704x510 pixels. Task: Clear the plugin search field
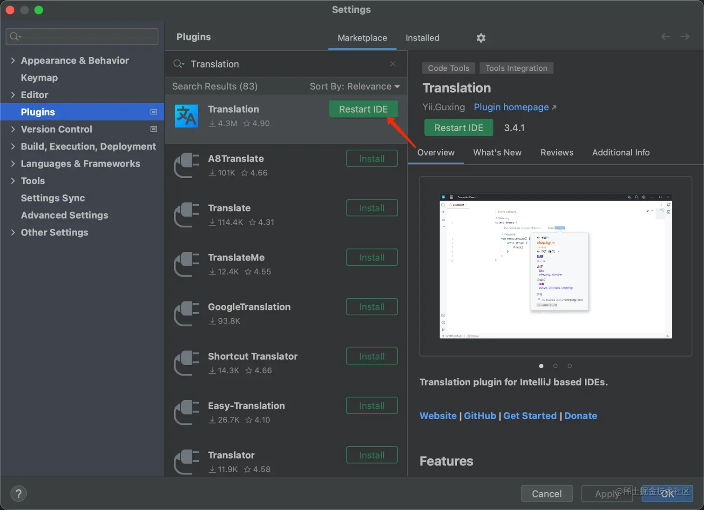[393, 64]
